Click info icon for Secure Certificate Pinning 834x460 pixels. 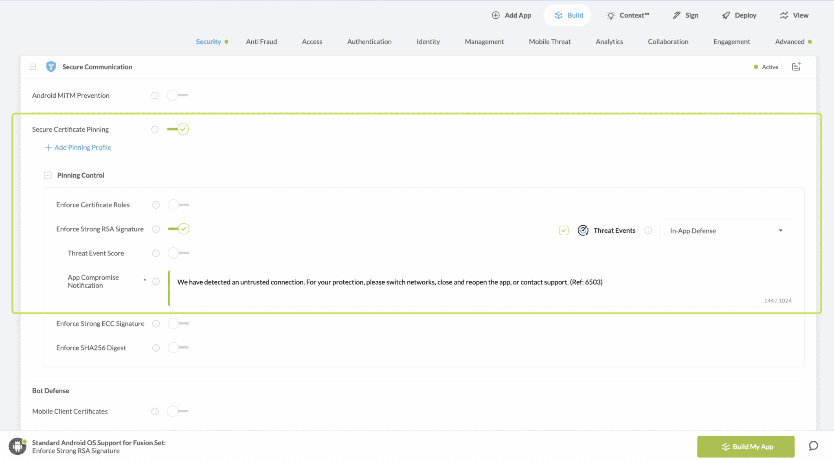coord(155,129)
